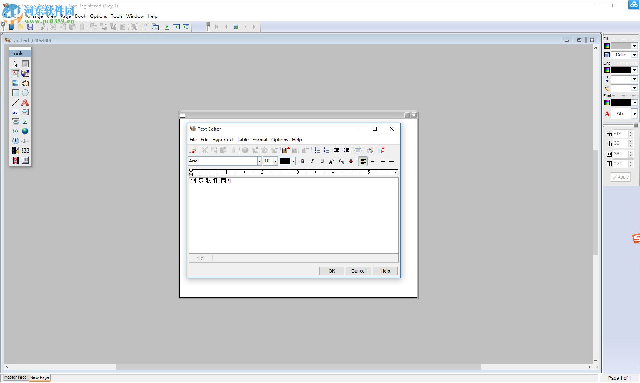Click OK in the Text Editor dialog
Screen dimensions: 640x383
click(332, 271)
